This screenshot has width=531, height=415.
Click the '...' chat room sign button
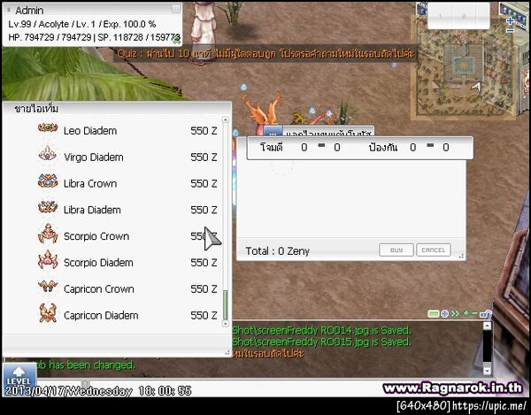(273, 132)
